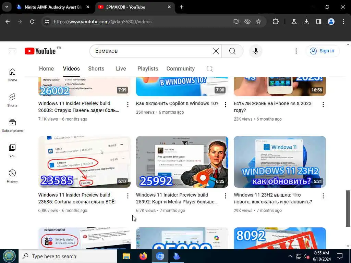Image resolution: width=351 pixels, height=263 pixels.
Task: Open History in the left sidebar
Action: 12,176
